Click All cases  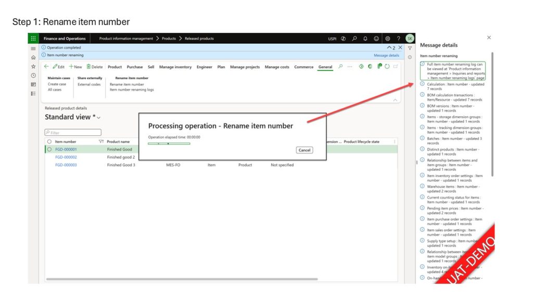click(54, 90)
